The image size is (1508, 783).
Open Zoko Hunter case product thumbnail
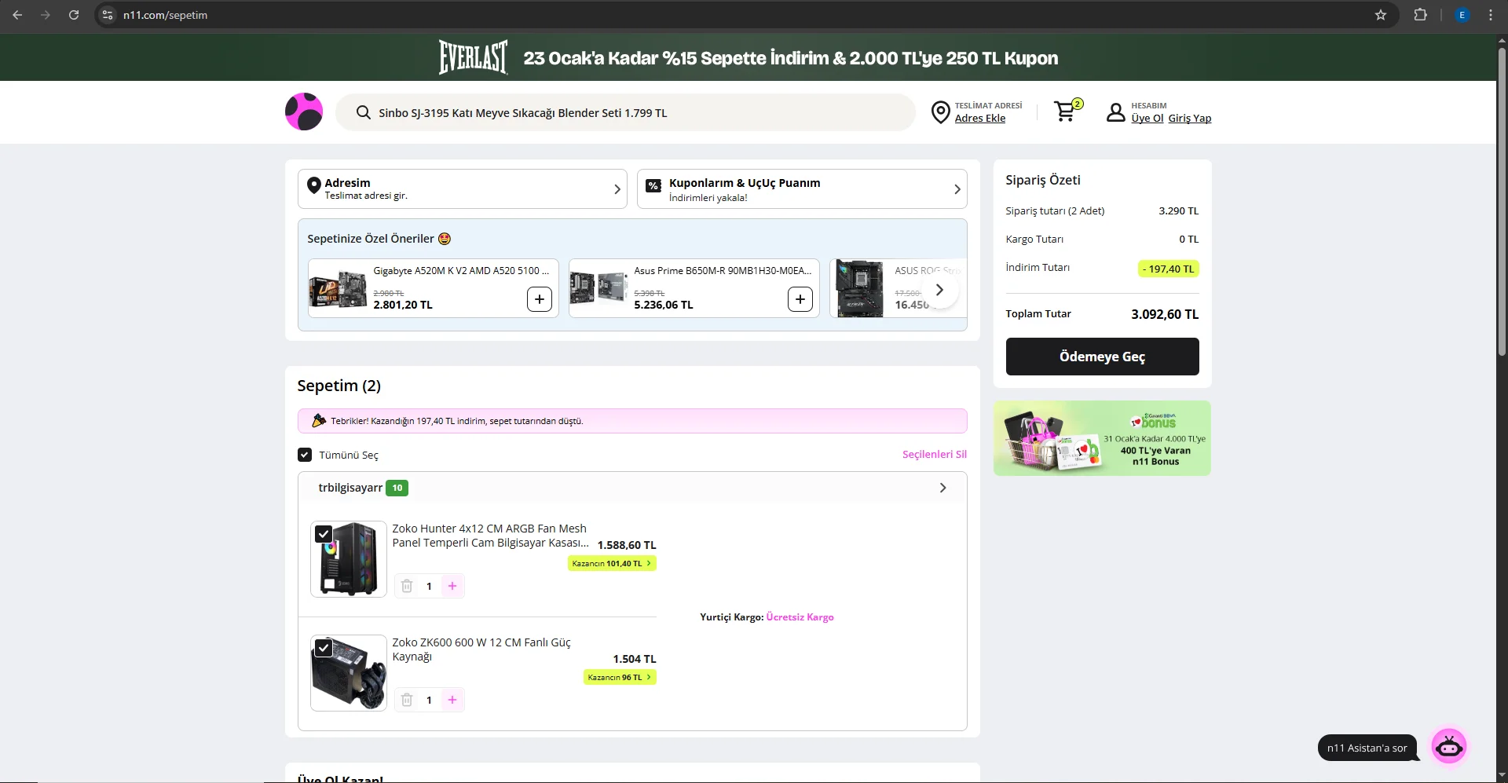[x=349, y=559]
